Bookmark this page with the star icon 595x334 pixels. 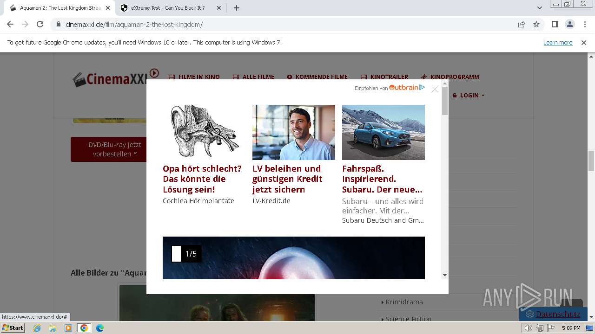536,24
